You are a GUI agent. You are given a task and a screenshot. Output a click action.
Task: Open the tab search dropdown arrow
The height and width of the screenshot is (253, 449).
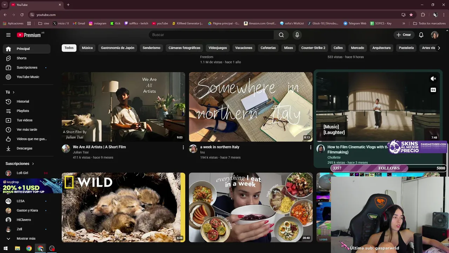[x=5, y=5]
